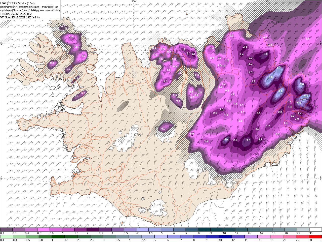Click the 15W longitude label at top
This screenshot has height=242, width=322.
click(266, 1)
